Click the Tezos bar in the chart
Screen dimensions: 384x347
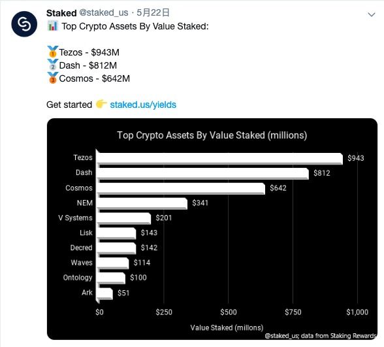click(219, 159)
